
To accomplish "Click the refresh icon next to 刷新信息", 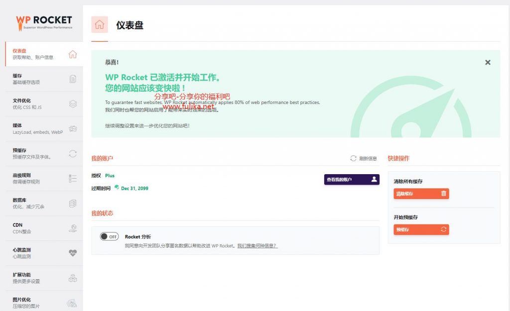I will (x=353, y=158).
